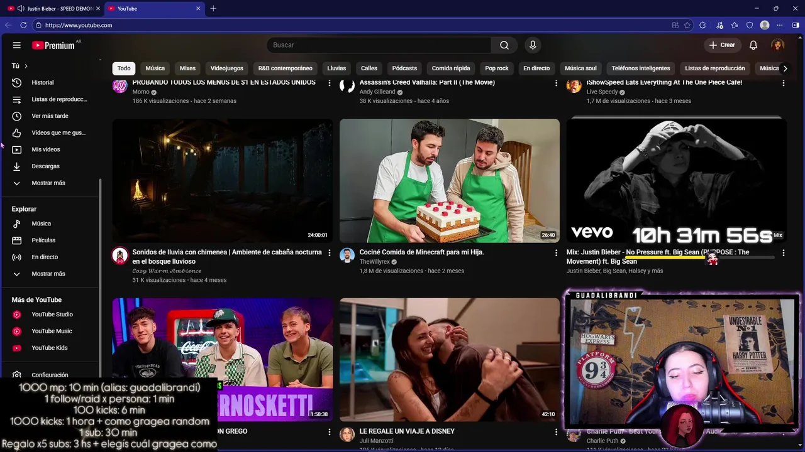Open options menu for Justin Bieber Mix
This screenshot has height=452, width=805.
pyautogui.click(x=783, y=252)
